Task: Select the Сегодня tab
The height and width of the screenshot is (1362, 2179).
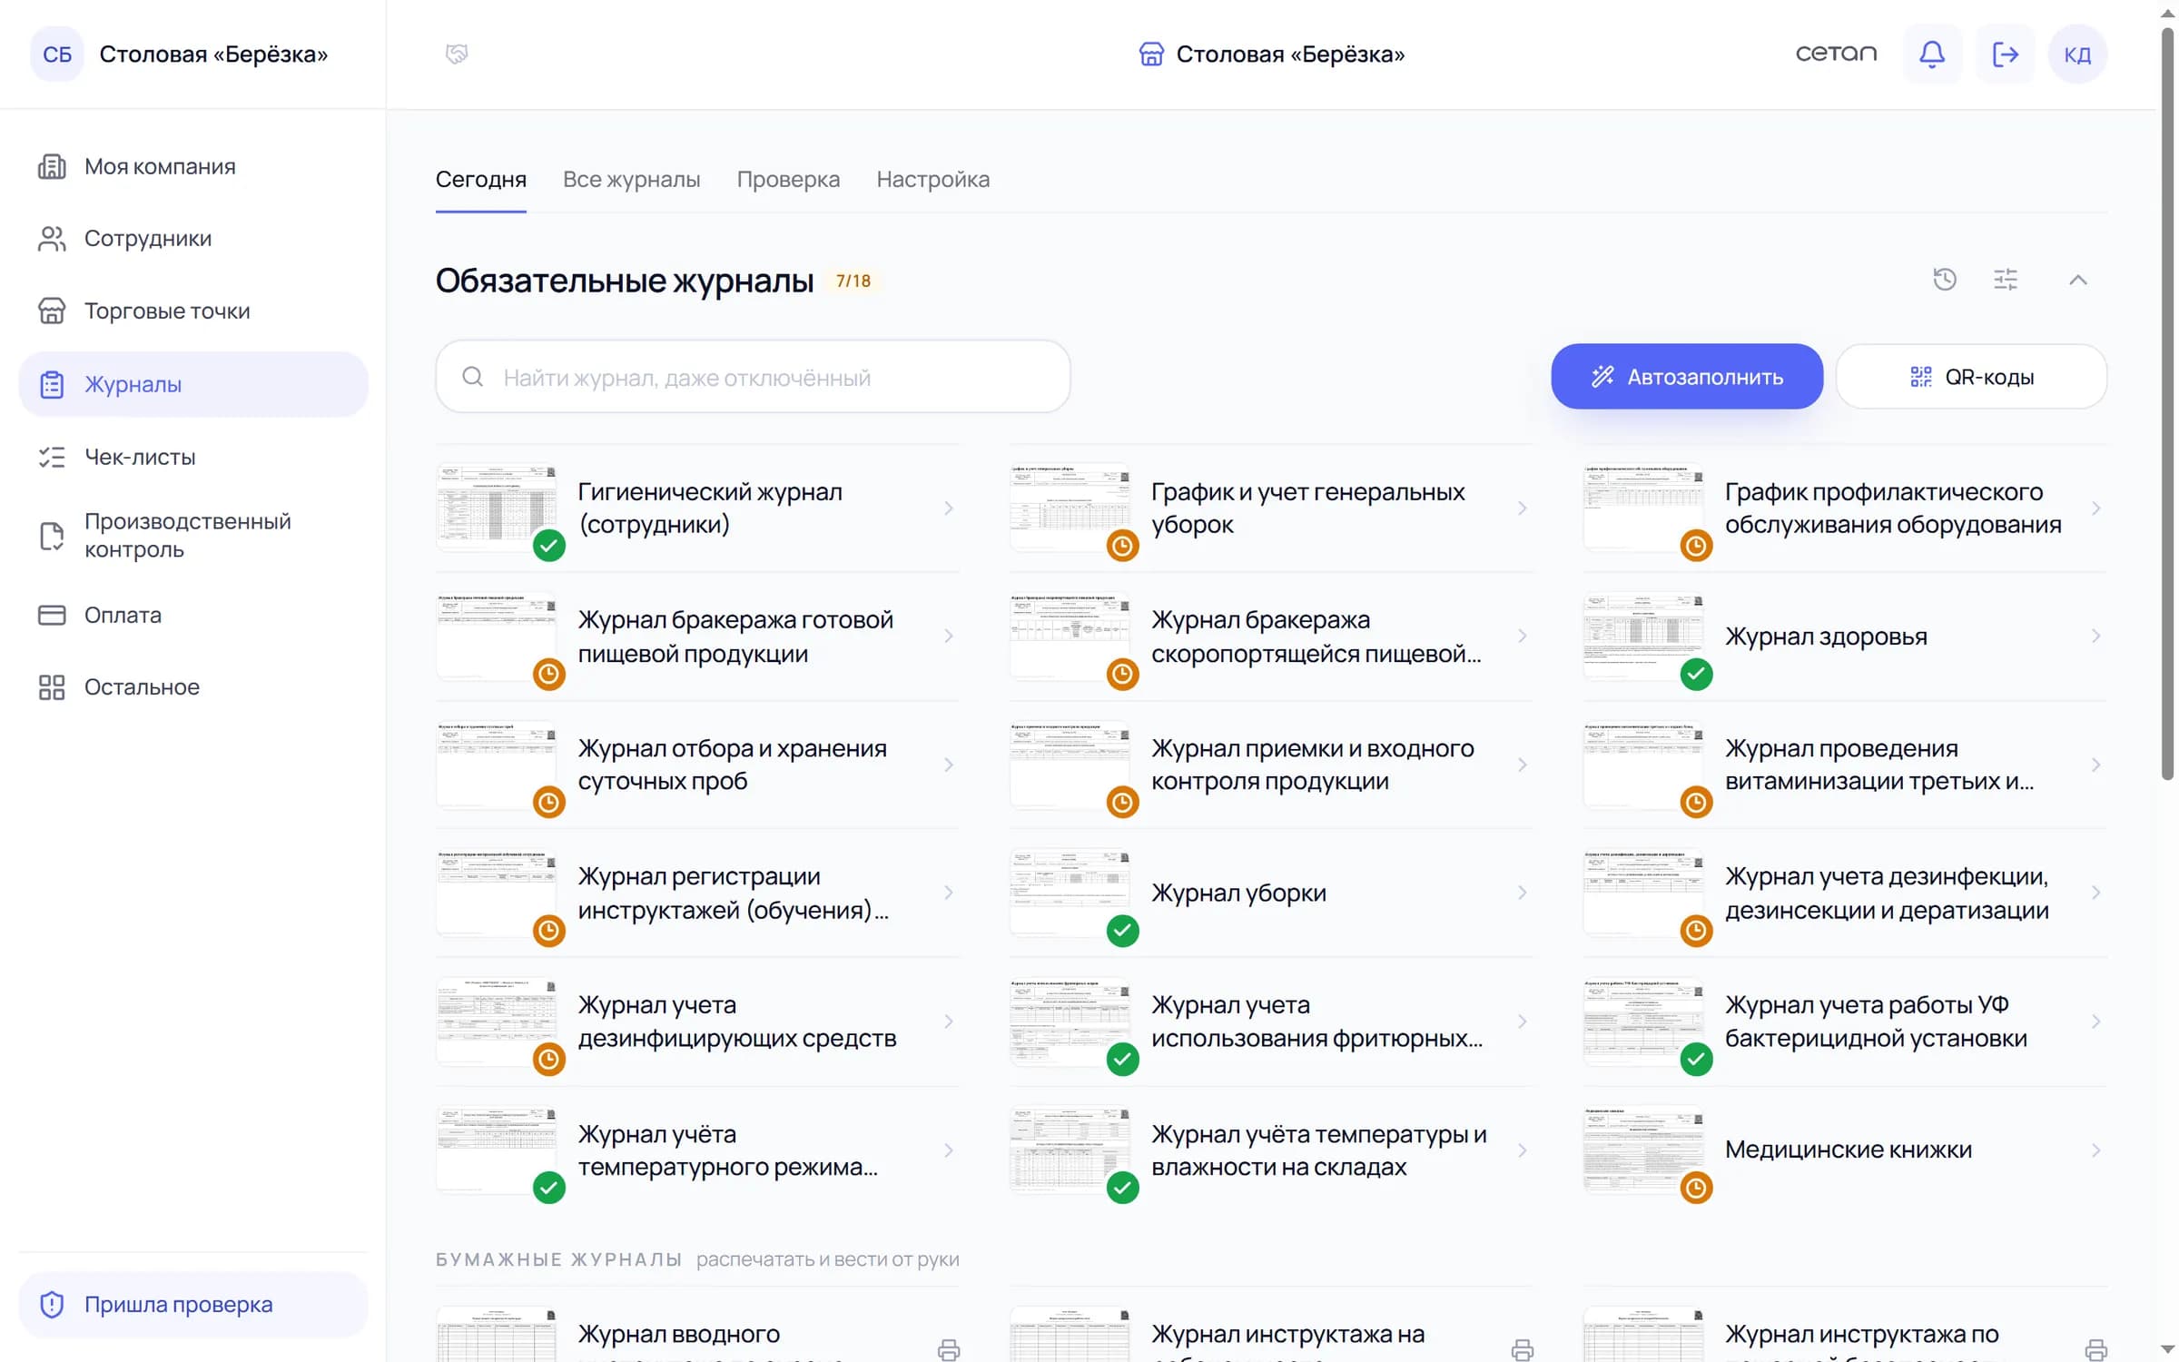Action: coord(480,180)
